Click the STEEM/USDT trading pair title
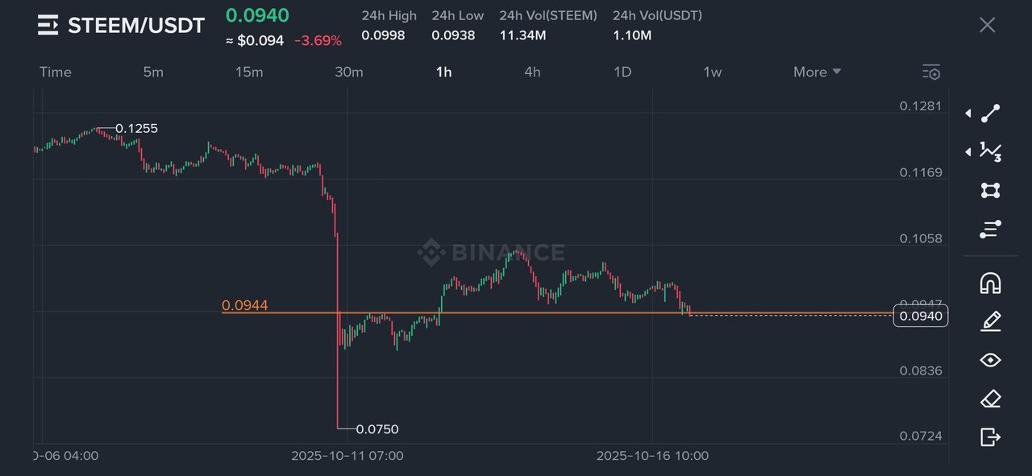The image size is (1032, 476). coord(136,25)
